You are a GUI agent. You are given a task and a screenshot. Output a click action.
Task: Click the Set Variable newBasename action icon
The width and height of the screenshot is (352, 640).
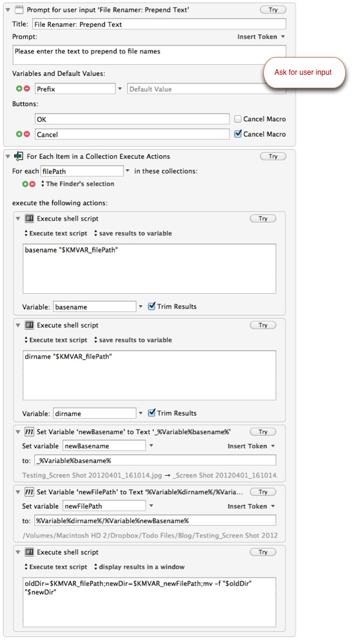[29, 432]
